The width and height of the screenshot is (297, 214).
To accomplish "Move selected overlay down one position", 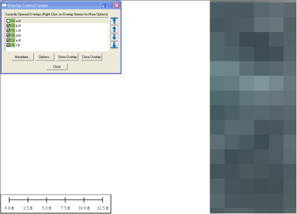I will tap(114, 37).
